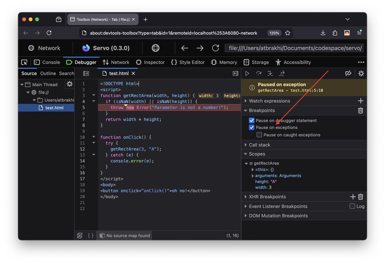The width and height of the screenshot is (385, 264).
Task: Click the Network toolbox header label
Action: [x=44, y=48]
